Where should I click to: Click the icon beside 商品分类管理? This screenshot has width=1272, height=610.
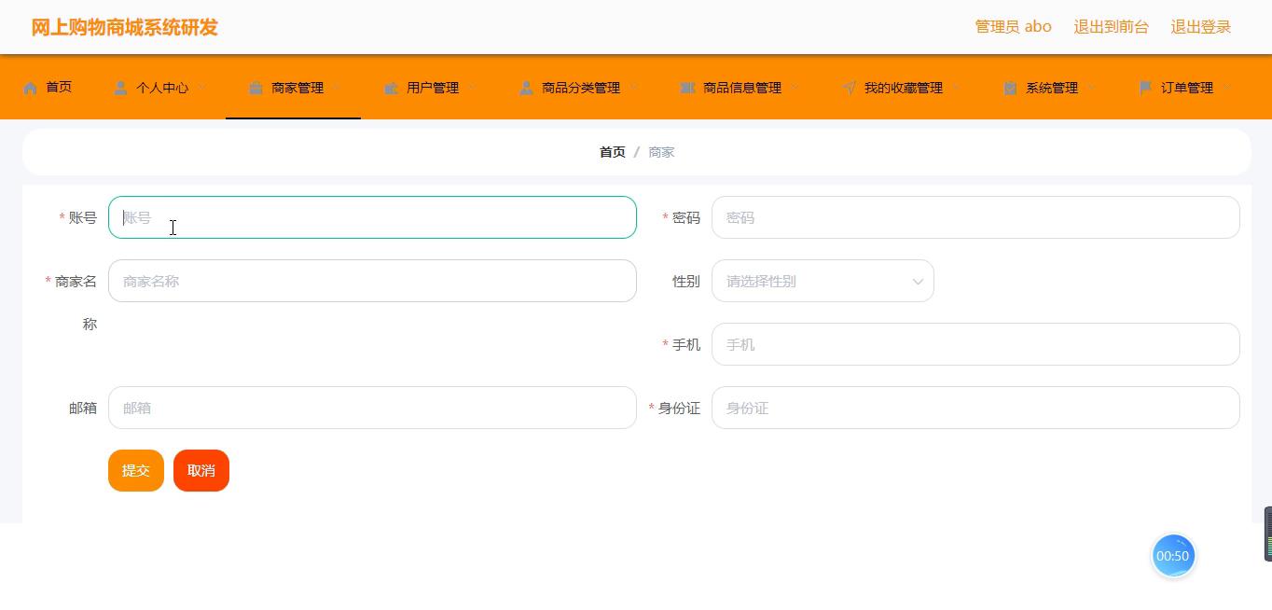(526, 88)
